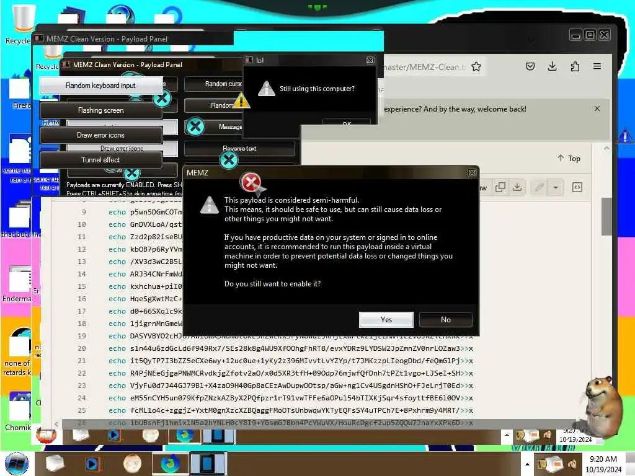Close the MEMZ warning dialog

tap(472, 173)
